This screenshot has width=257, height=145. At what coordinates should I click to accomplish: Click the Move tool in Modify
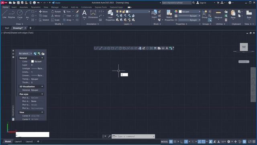[x=43, y=12]
